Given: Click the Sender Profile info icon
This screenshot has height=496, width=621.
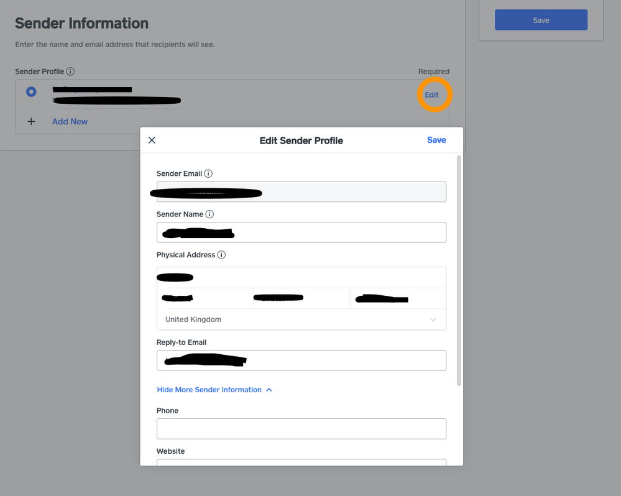Looking at the screenshot, I should pyautogui.click(x=70, y=71).
